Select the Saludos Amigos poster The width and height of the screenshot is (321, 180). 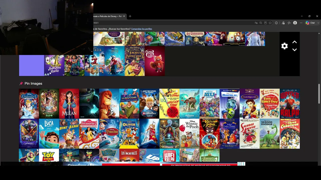(x=250, y=134)
